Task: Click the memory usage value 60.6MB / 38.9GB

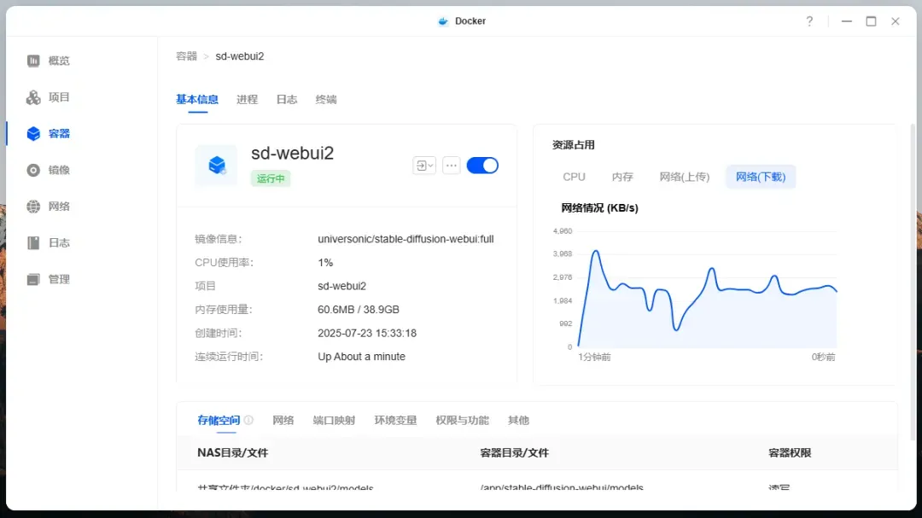Action: (x=359, y=310)
